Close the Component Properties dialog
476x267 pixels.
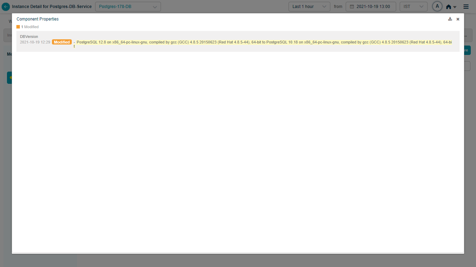tap(458, 19)
